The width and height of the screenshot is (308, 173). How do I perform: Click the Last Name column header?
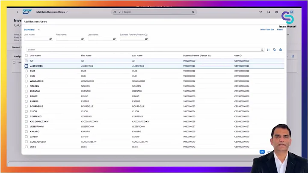(x=137, y=56)
